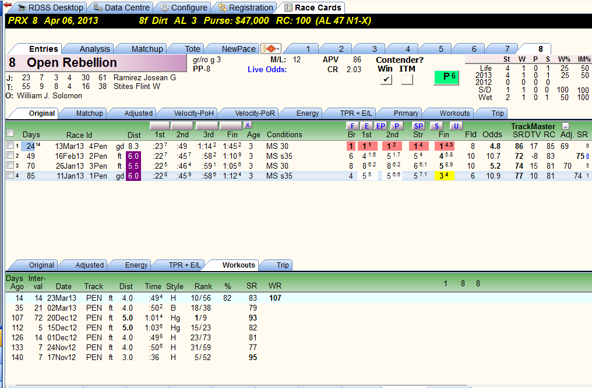Enable the ITM contender checkbox
This screenshot has height=388, width=592.
click(x=407, y=79)
